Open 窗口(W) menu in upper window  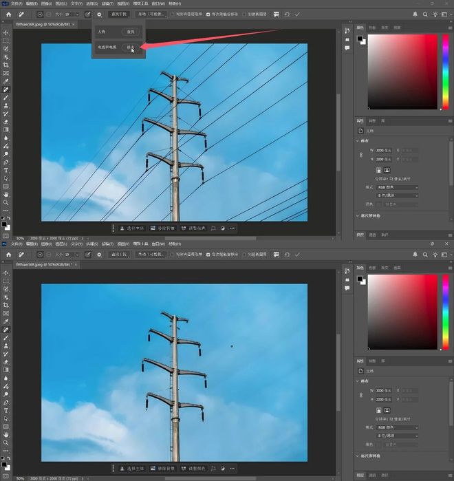tap(158, 3)
